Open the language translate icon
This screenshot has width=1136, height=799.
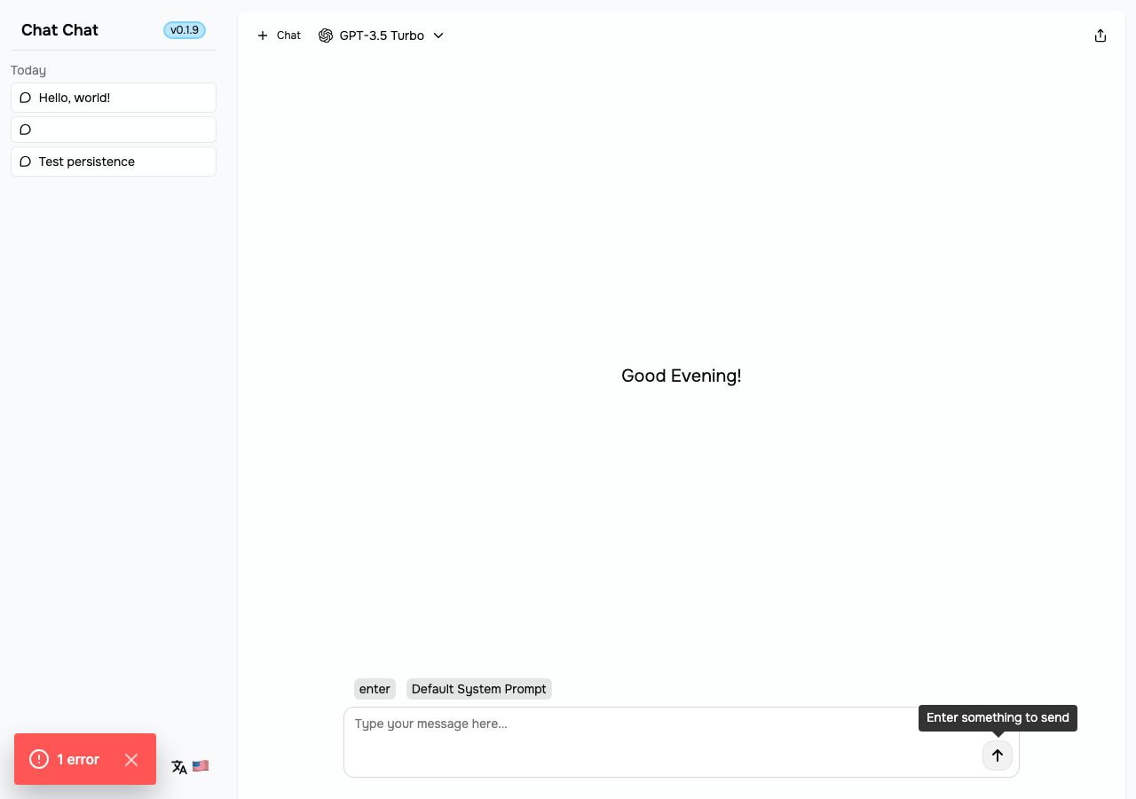coord(179,766)
